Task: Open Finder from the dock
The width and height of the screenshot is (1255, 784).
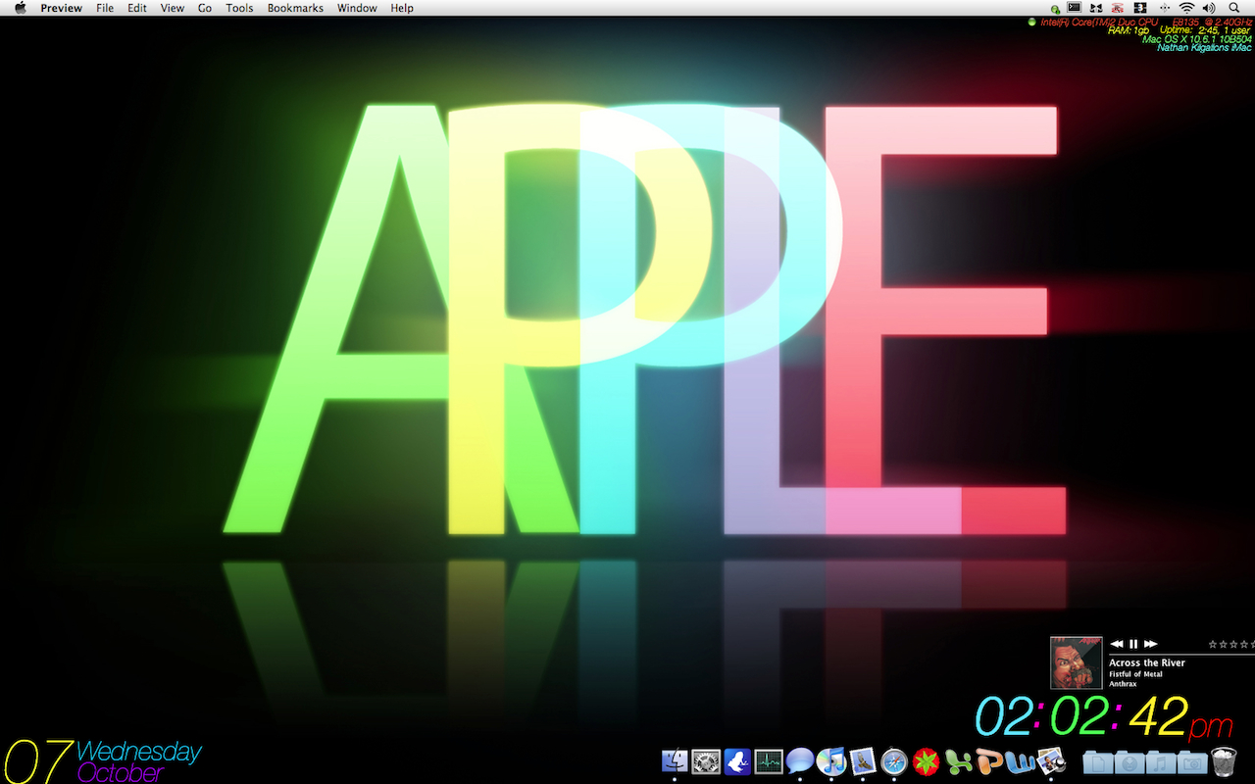Action: [x=675, y=760]
